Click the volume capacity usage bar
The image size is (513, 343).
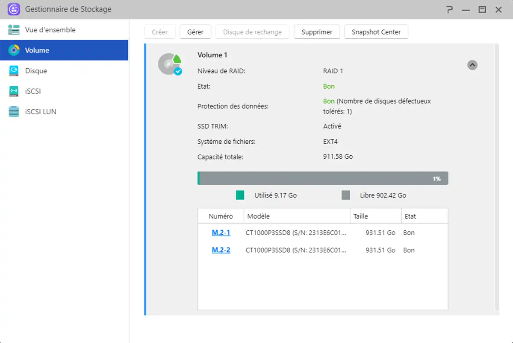[322, 178]
